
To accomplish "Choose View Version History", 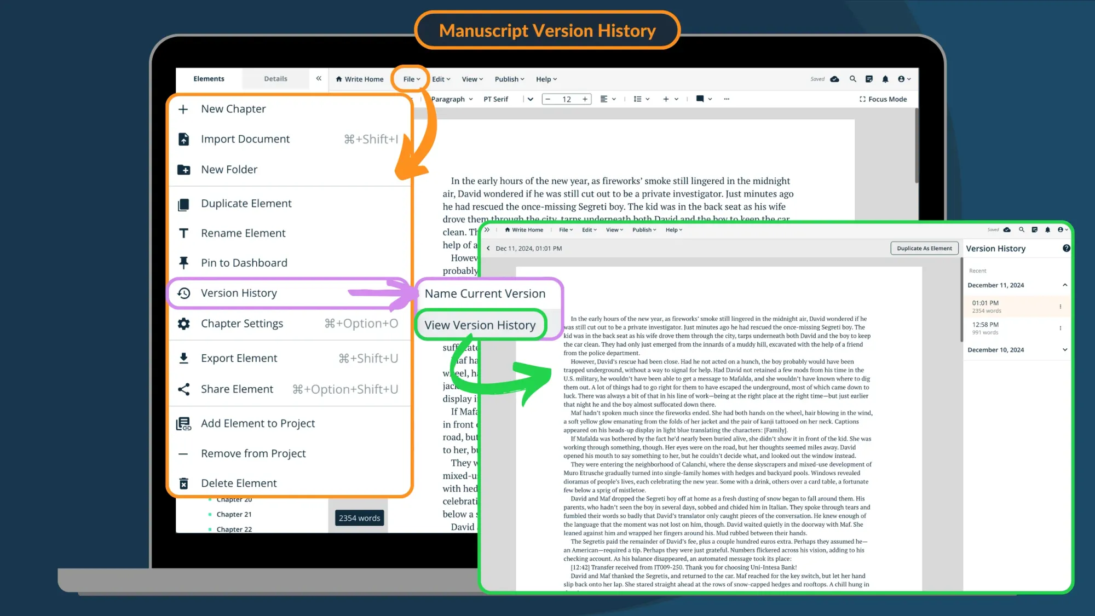I will pos(480,325).
